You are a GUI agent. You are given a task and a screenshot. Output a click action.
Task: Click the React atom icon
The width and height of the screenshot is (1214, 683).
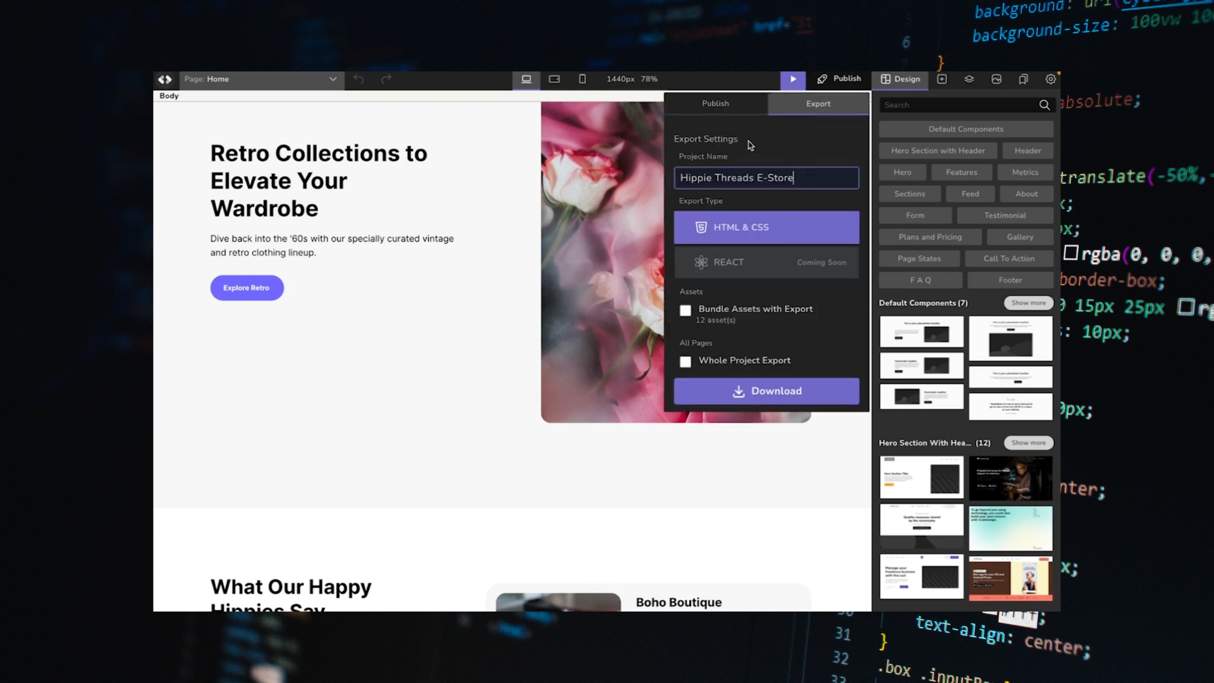(x=701, y=262)
